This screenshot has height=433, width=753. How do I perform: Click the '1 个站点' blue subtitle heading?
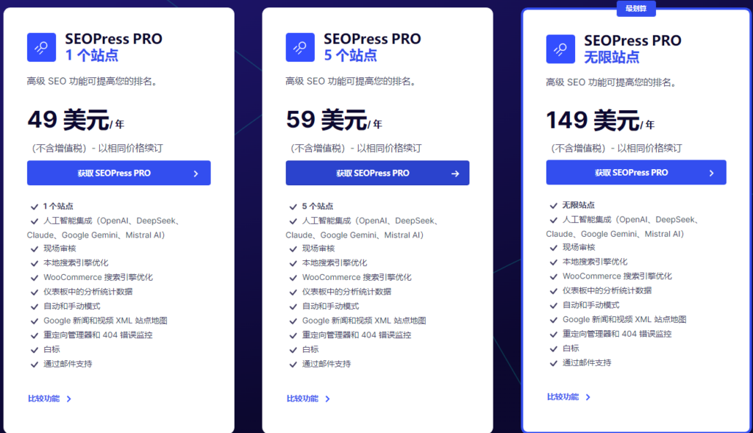(92, 55)
